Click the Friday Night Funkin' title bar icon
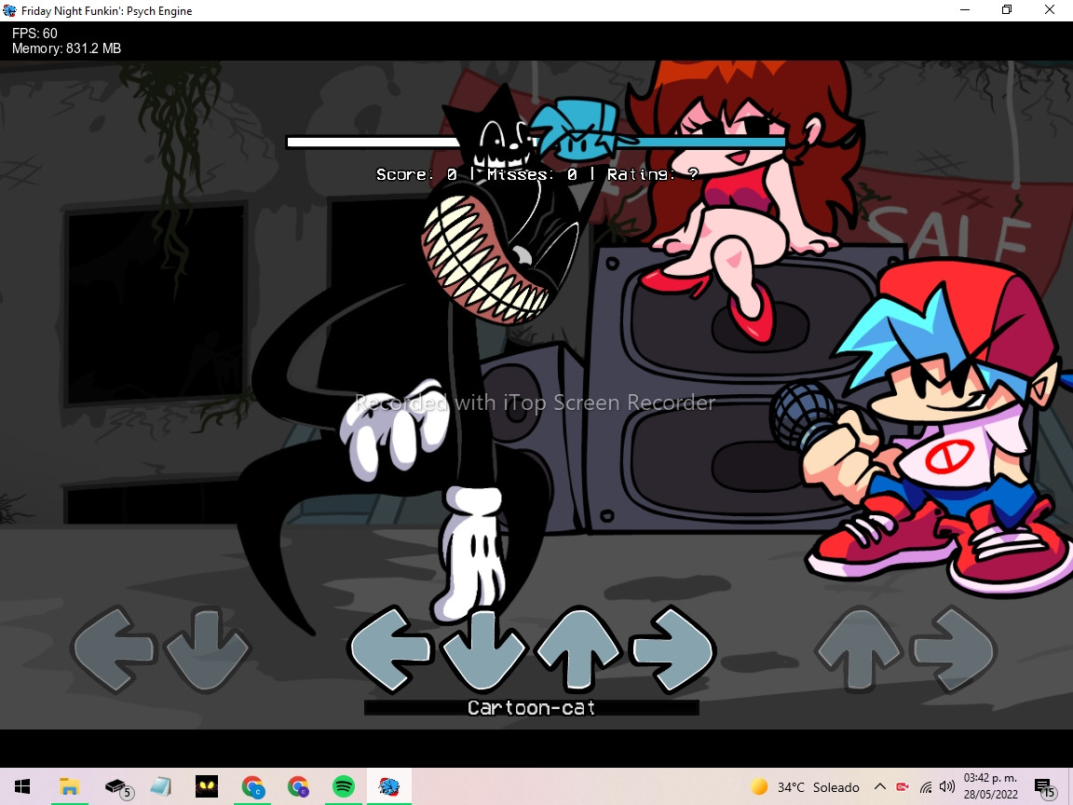 tap(9, 9)
